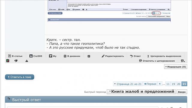192x108 pixels.
Task: Click the red-green square icon below 'В статьи'
Action: (x=8, y=61)
